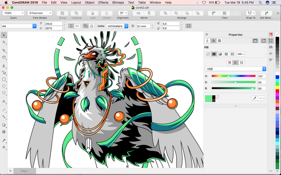Image resolution: width=281 pixels, height=175 pixels.
Task: Open the Effects menu
Action: [103, 3]
